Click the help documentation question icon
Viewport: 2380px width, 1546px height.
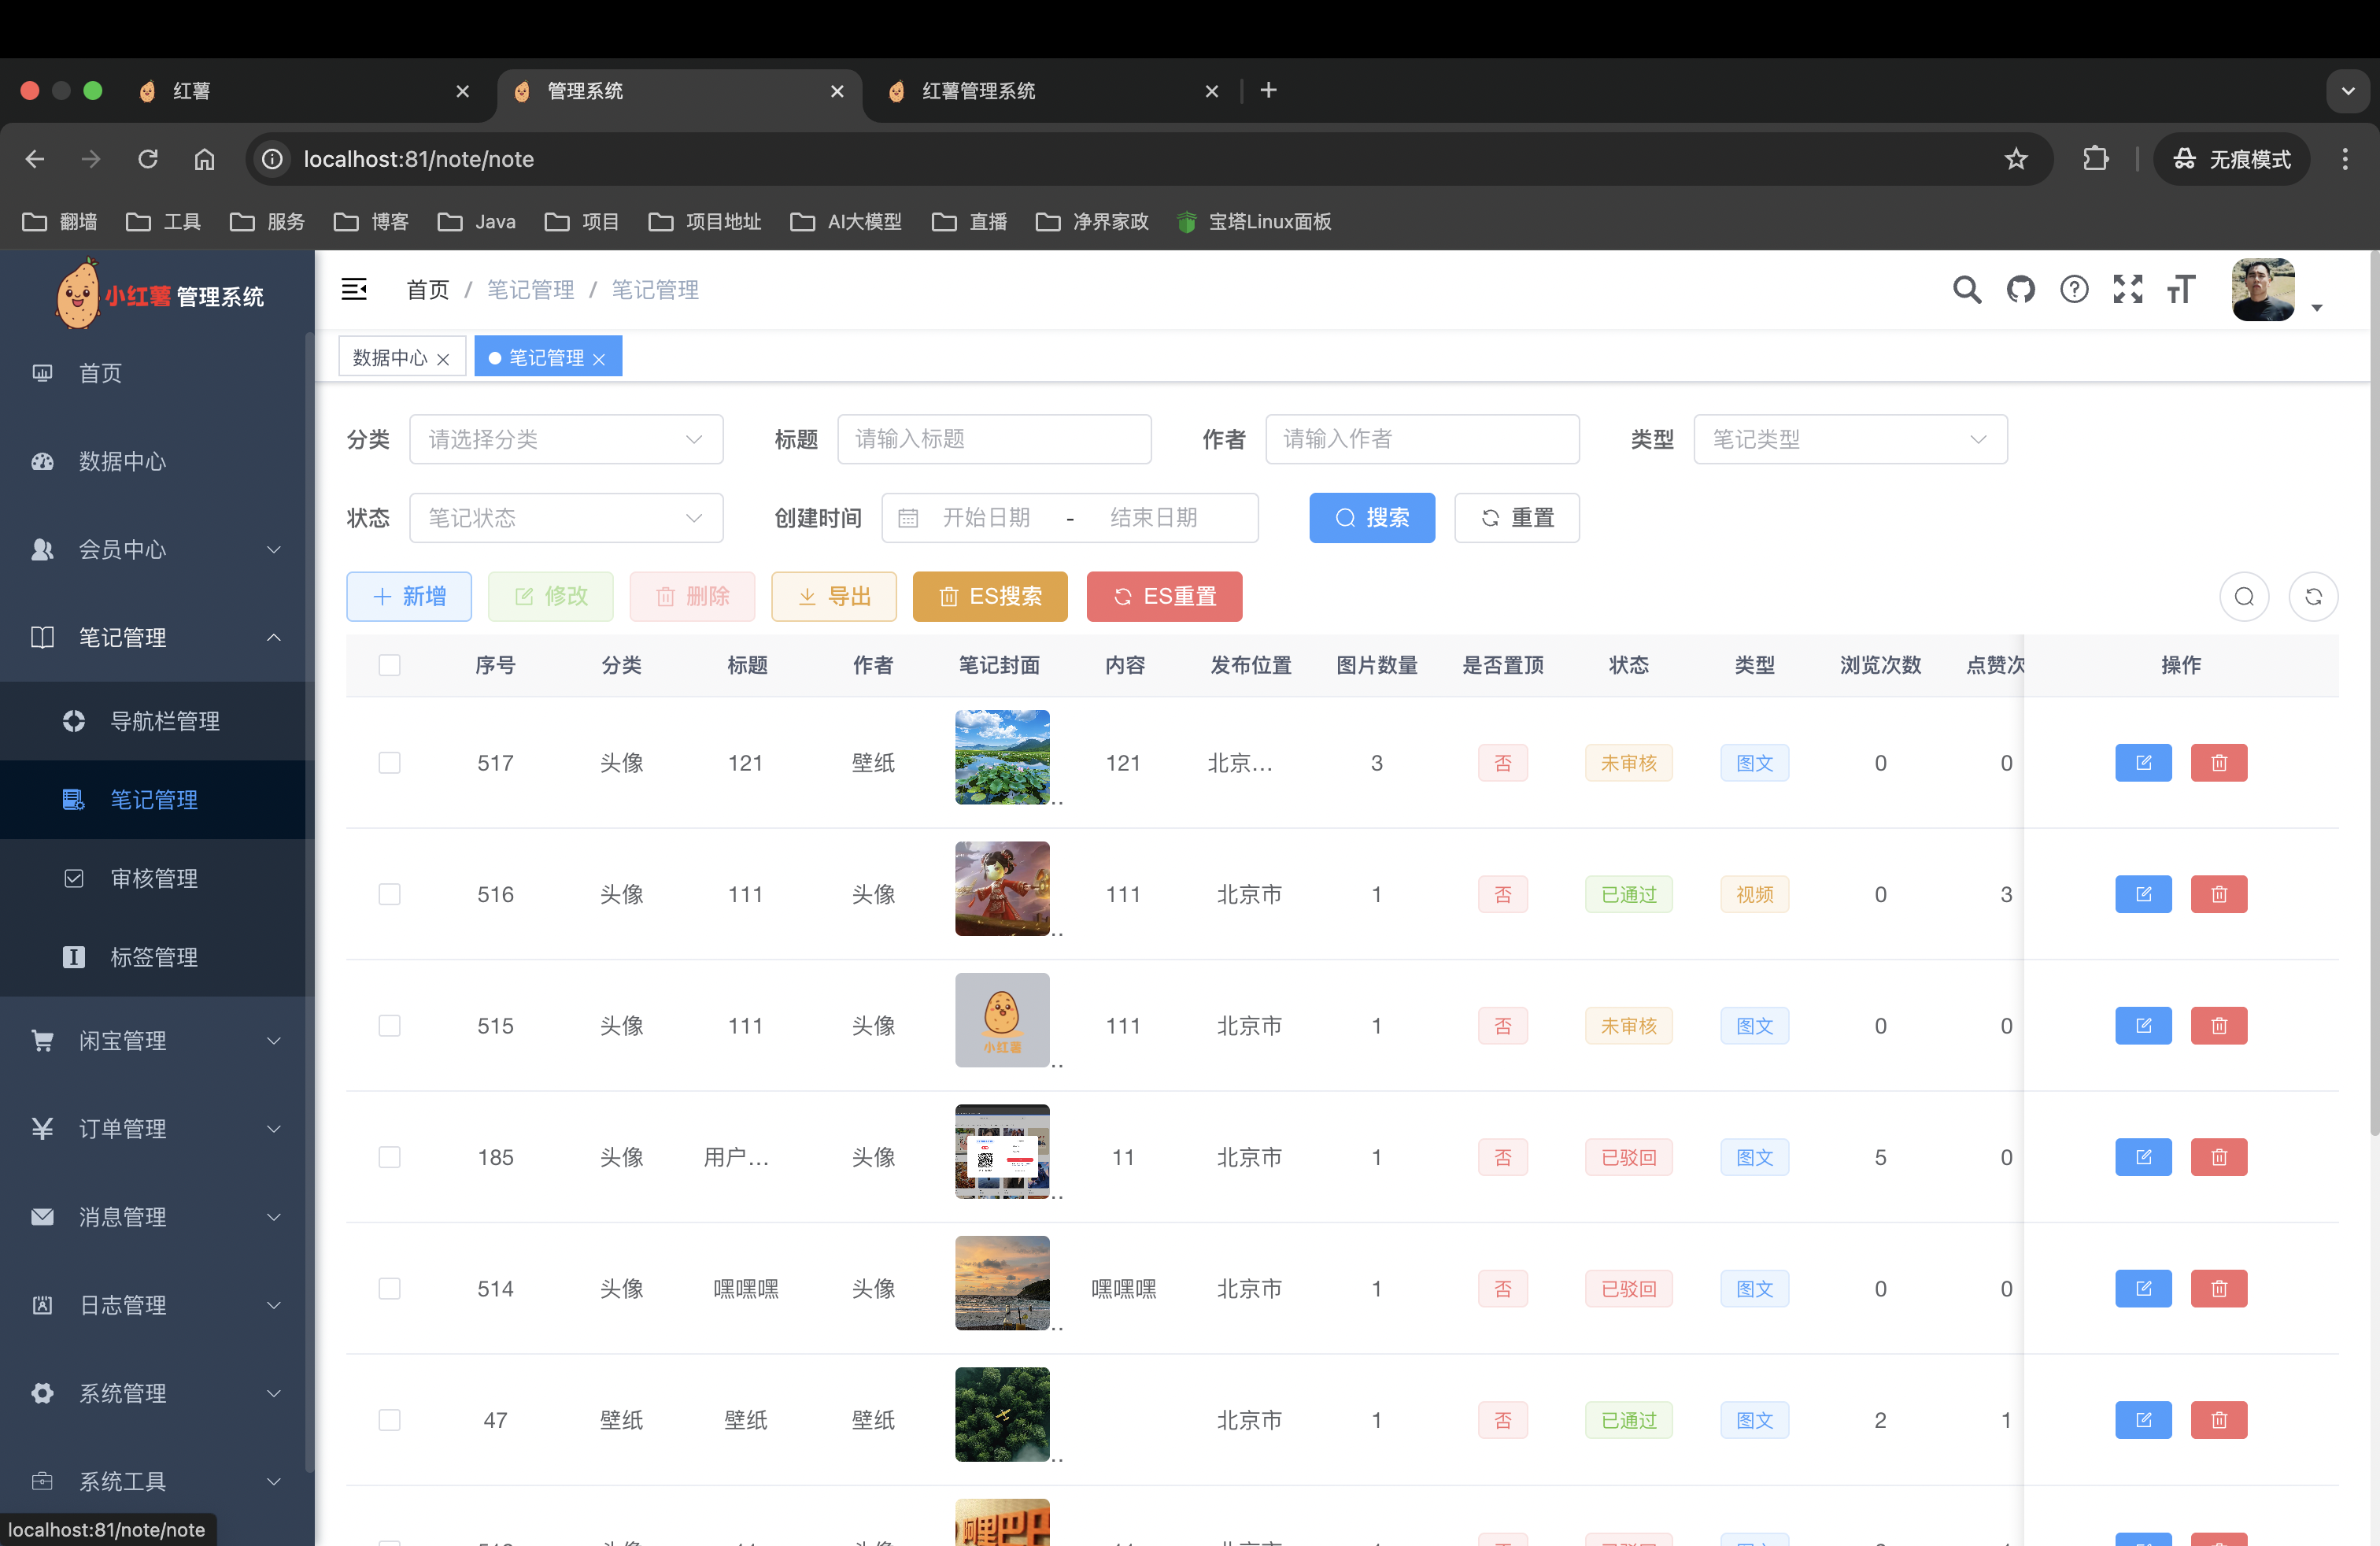[2074, 290]
